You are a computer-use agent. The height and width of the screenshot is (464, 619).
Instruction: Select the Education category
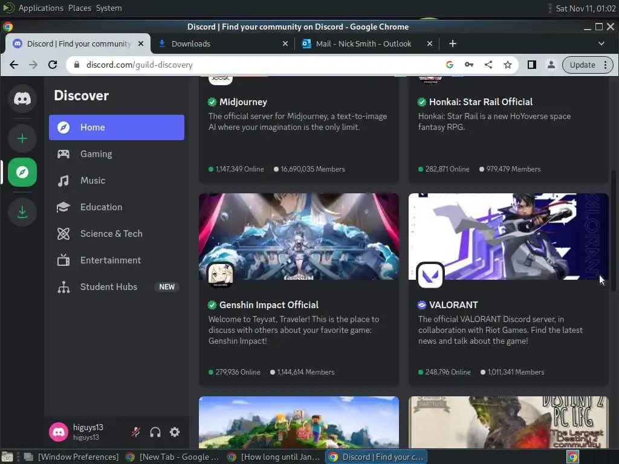pyautogui.click(x=117, y=207)
